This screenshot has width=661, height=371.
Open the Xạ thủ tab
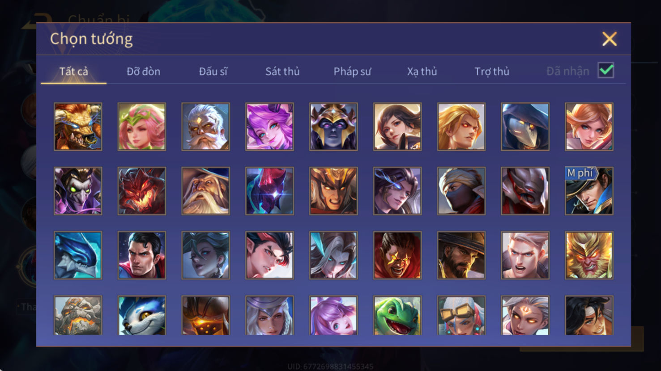point(422,72)
